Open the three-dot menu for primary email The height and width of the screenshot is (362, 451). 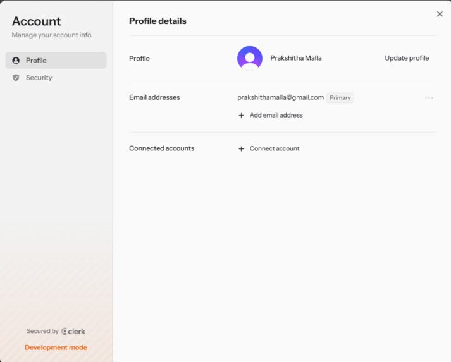pos(429,98)
